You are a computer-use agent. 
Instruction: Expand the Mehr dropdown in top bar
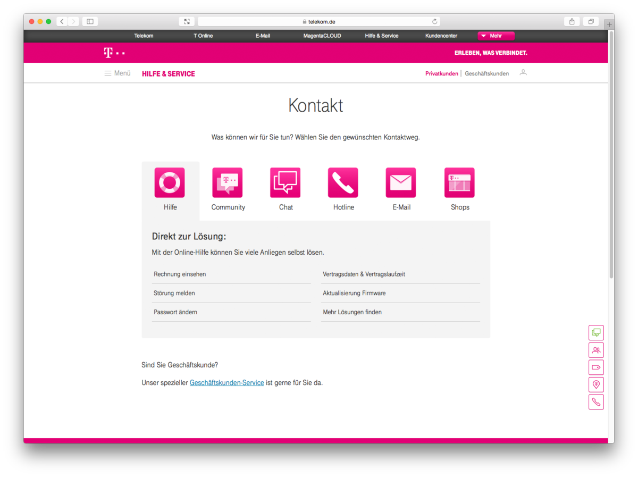496,36
